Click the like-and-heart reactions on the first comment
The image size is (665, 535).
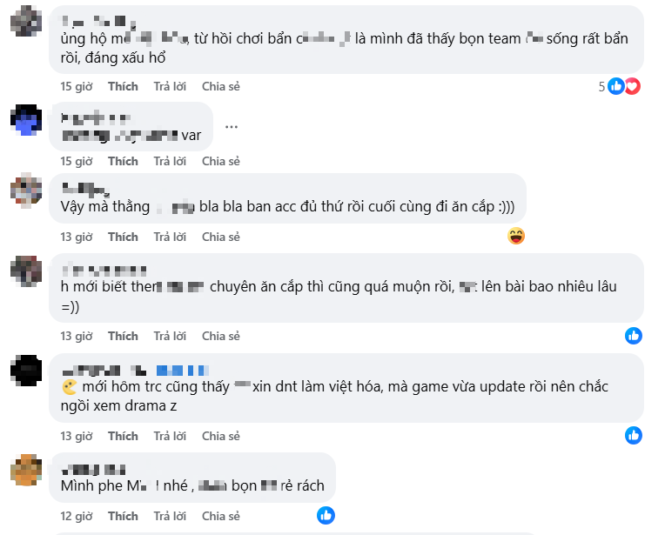[x=624, y=86]
